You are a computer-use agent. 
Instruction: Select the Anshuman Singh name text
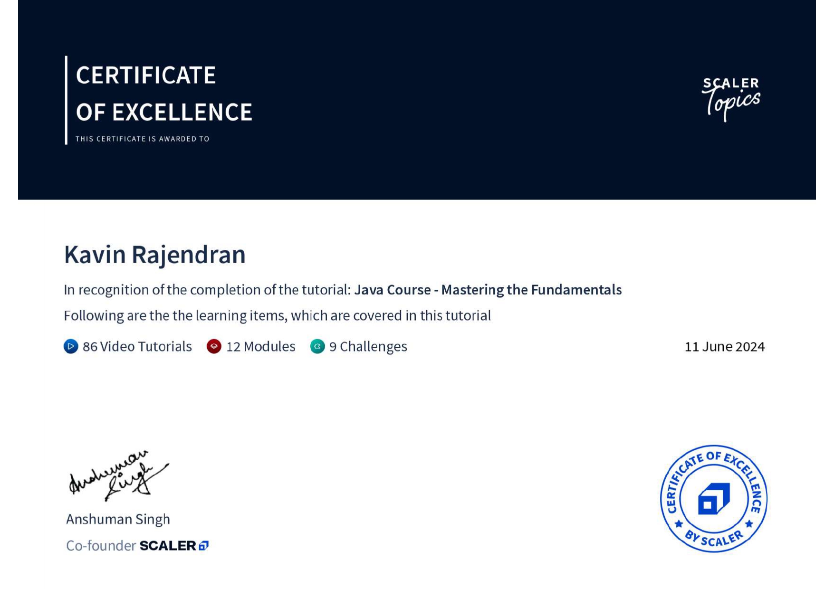click(x=117, y=519)
